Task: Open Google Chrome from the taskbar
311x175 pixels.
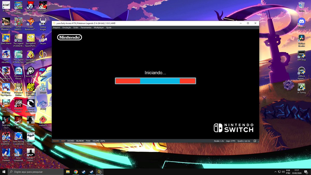Action: (76, 172)
